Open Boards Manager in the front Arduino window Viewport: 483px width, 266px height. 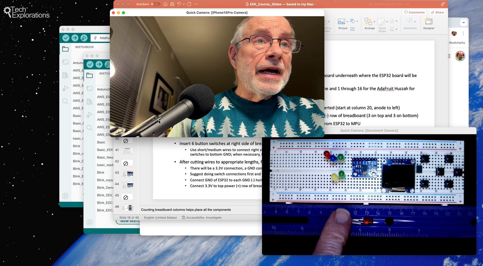tap(90, 89)
